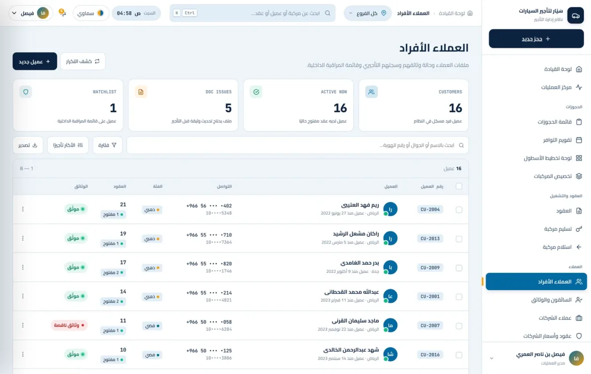Click the الفئة column header
The image size is (591, 374).
point(158,186)
